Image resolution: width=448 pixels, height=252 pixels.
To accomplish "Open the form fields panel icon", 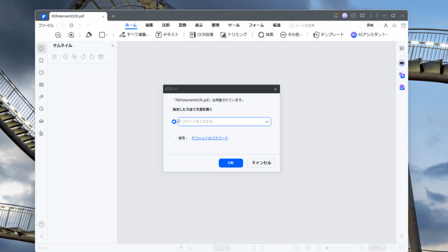I will click(x=41, y=85).
